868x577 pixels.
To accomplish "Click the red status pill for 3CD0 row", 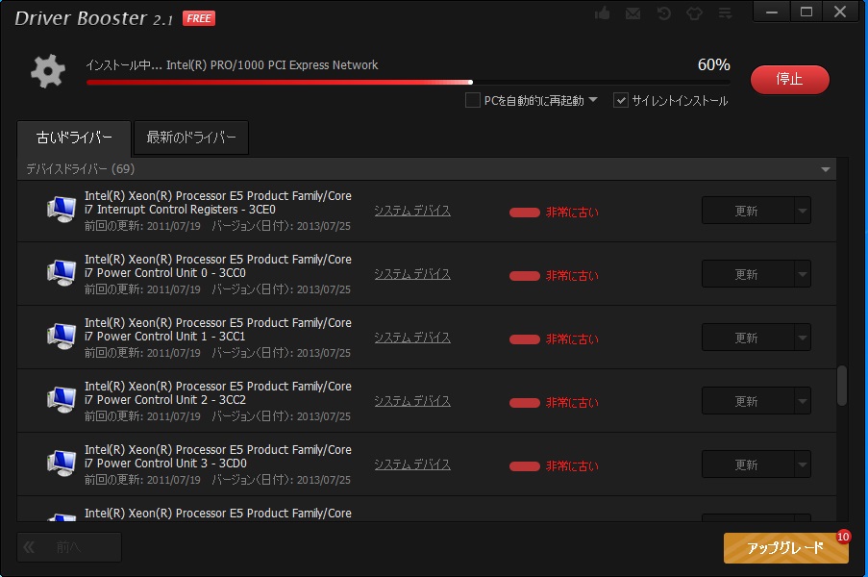I will [524, 466].
